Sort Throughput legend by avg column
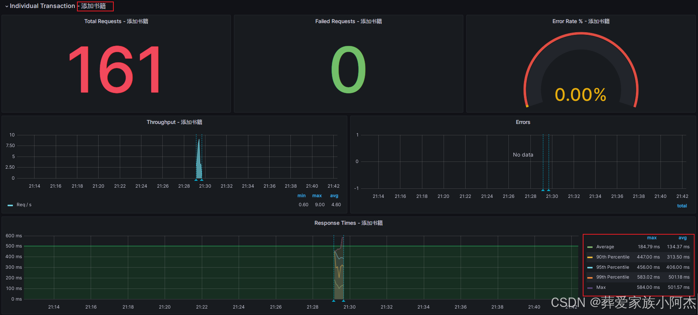 (334, 196)
